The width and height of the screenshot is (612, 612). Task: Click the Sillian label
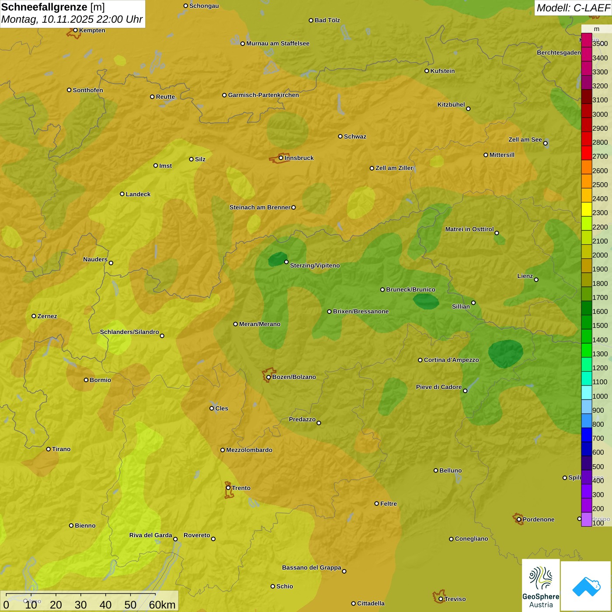[461, 306]
